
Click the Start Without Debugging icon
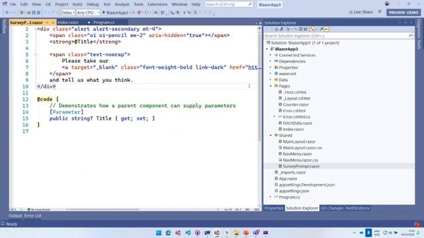134,13
